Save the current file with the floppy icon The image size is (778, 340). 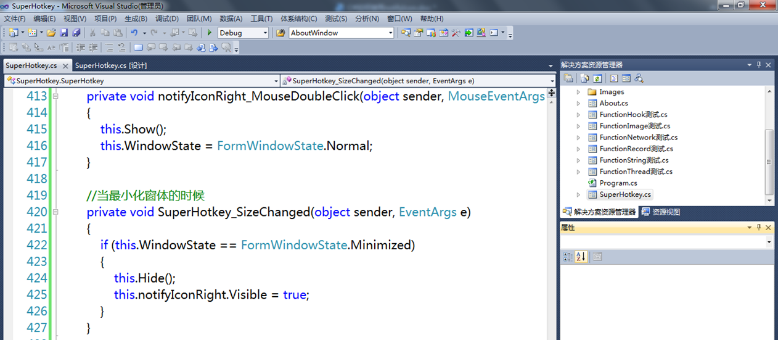pyautogui.click(x=64, y=33)
